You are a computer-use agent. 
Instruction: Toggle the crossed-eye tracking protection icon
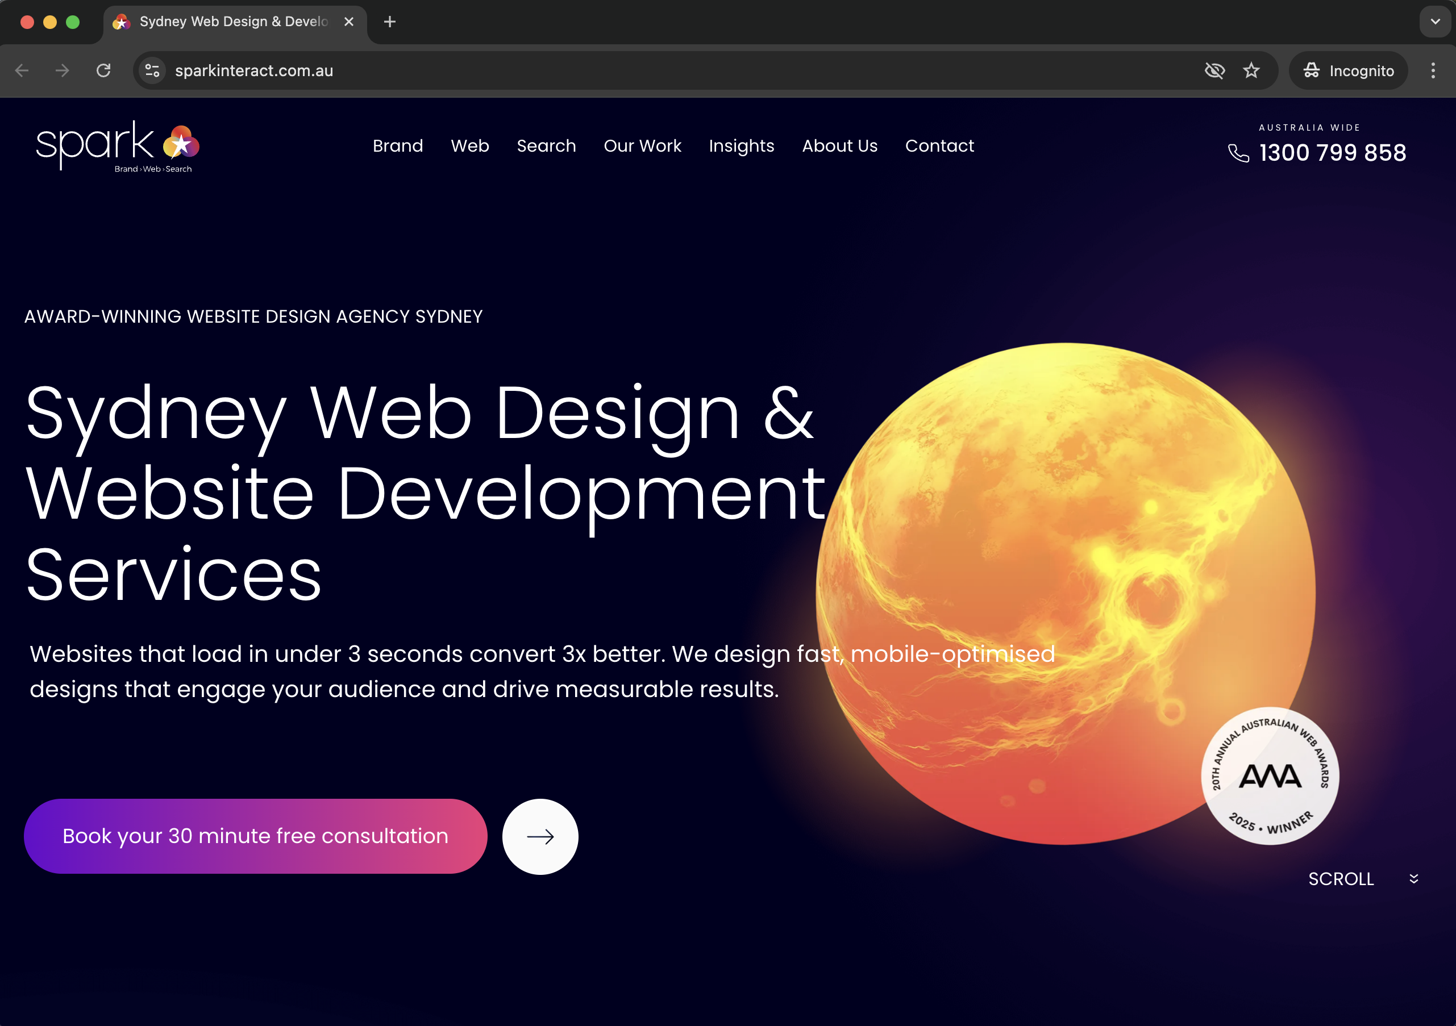point(1214,70)
